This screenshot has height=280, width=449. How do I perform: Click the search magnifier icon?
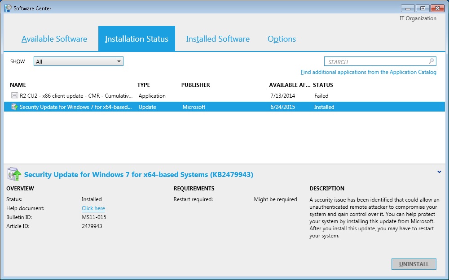[431, 62]
